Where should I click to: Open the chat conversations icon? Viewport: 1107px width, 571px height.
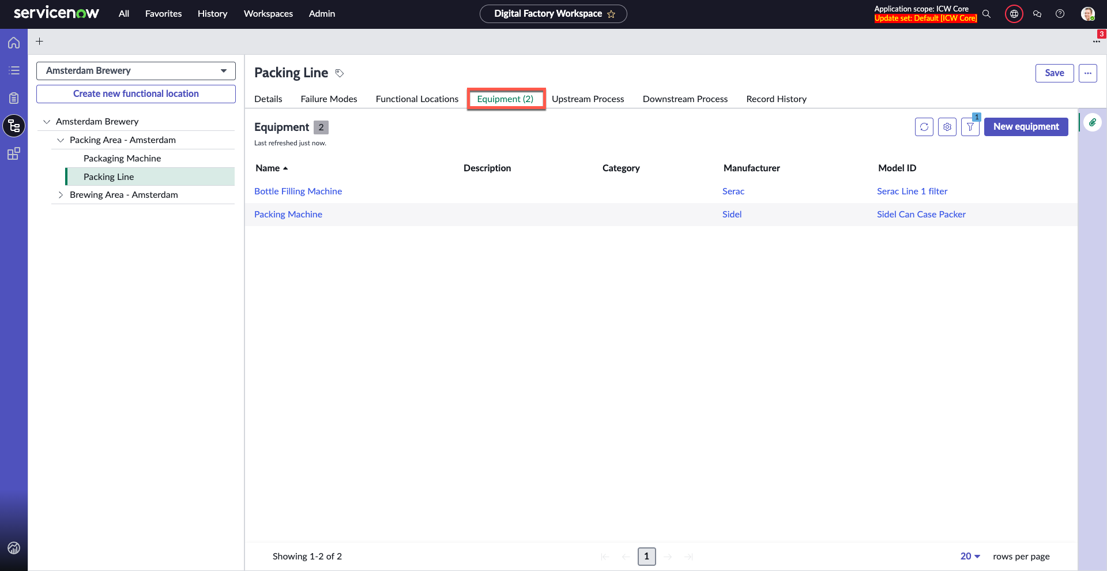1037,14
